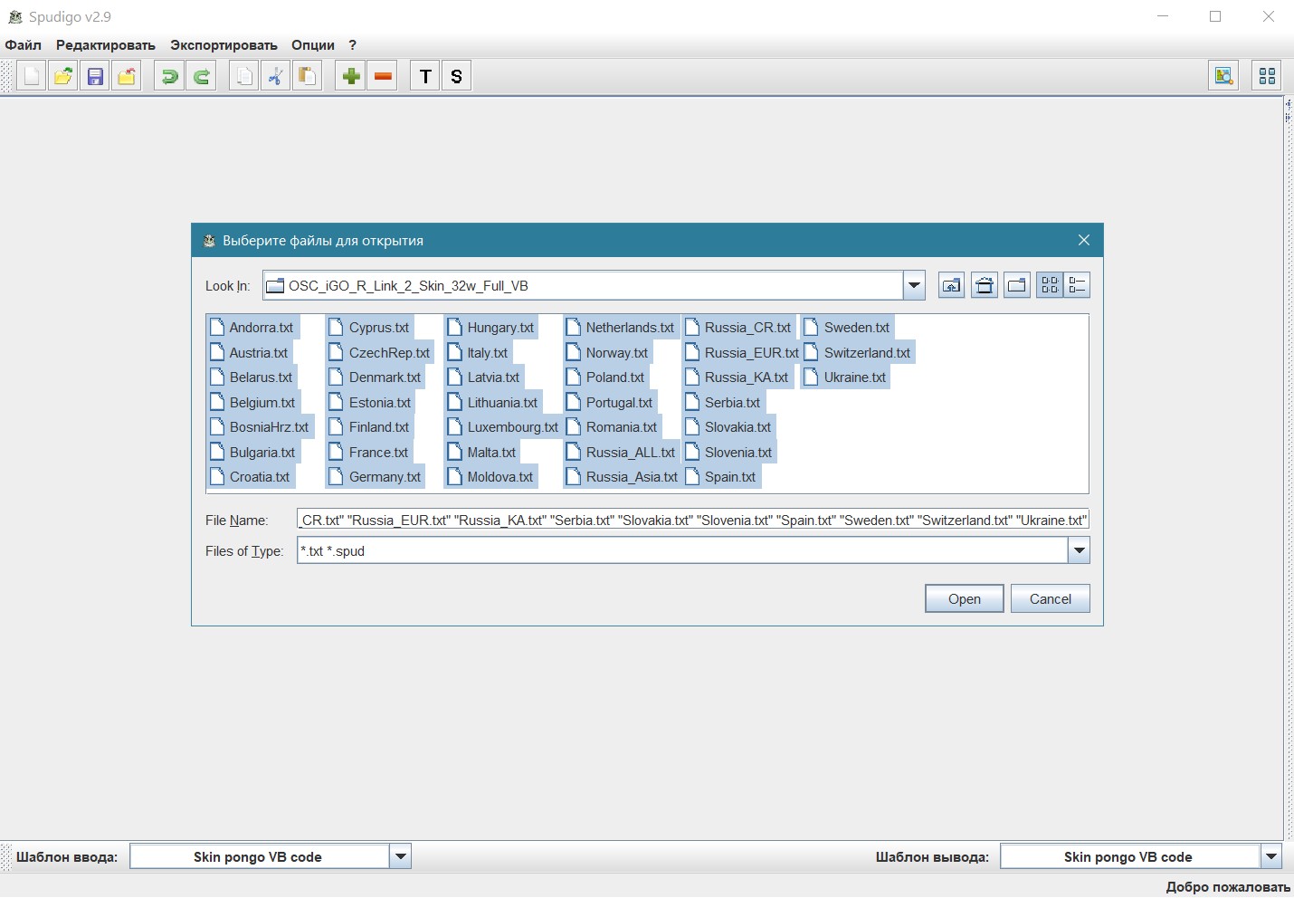Click the Home folder icon in dialog
Viewport: 1294px width, 898px height.
[x=985, y=285]
